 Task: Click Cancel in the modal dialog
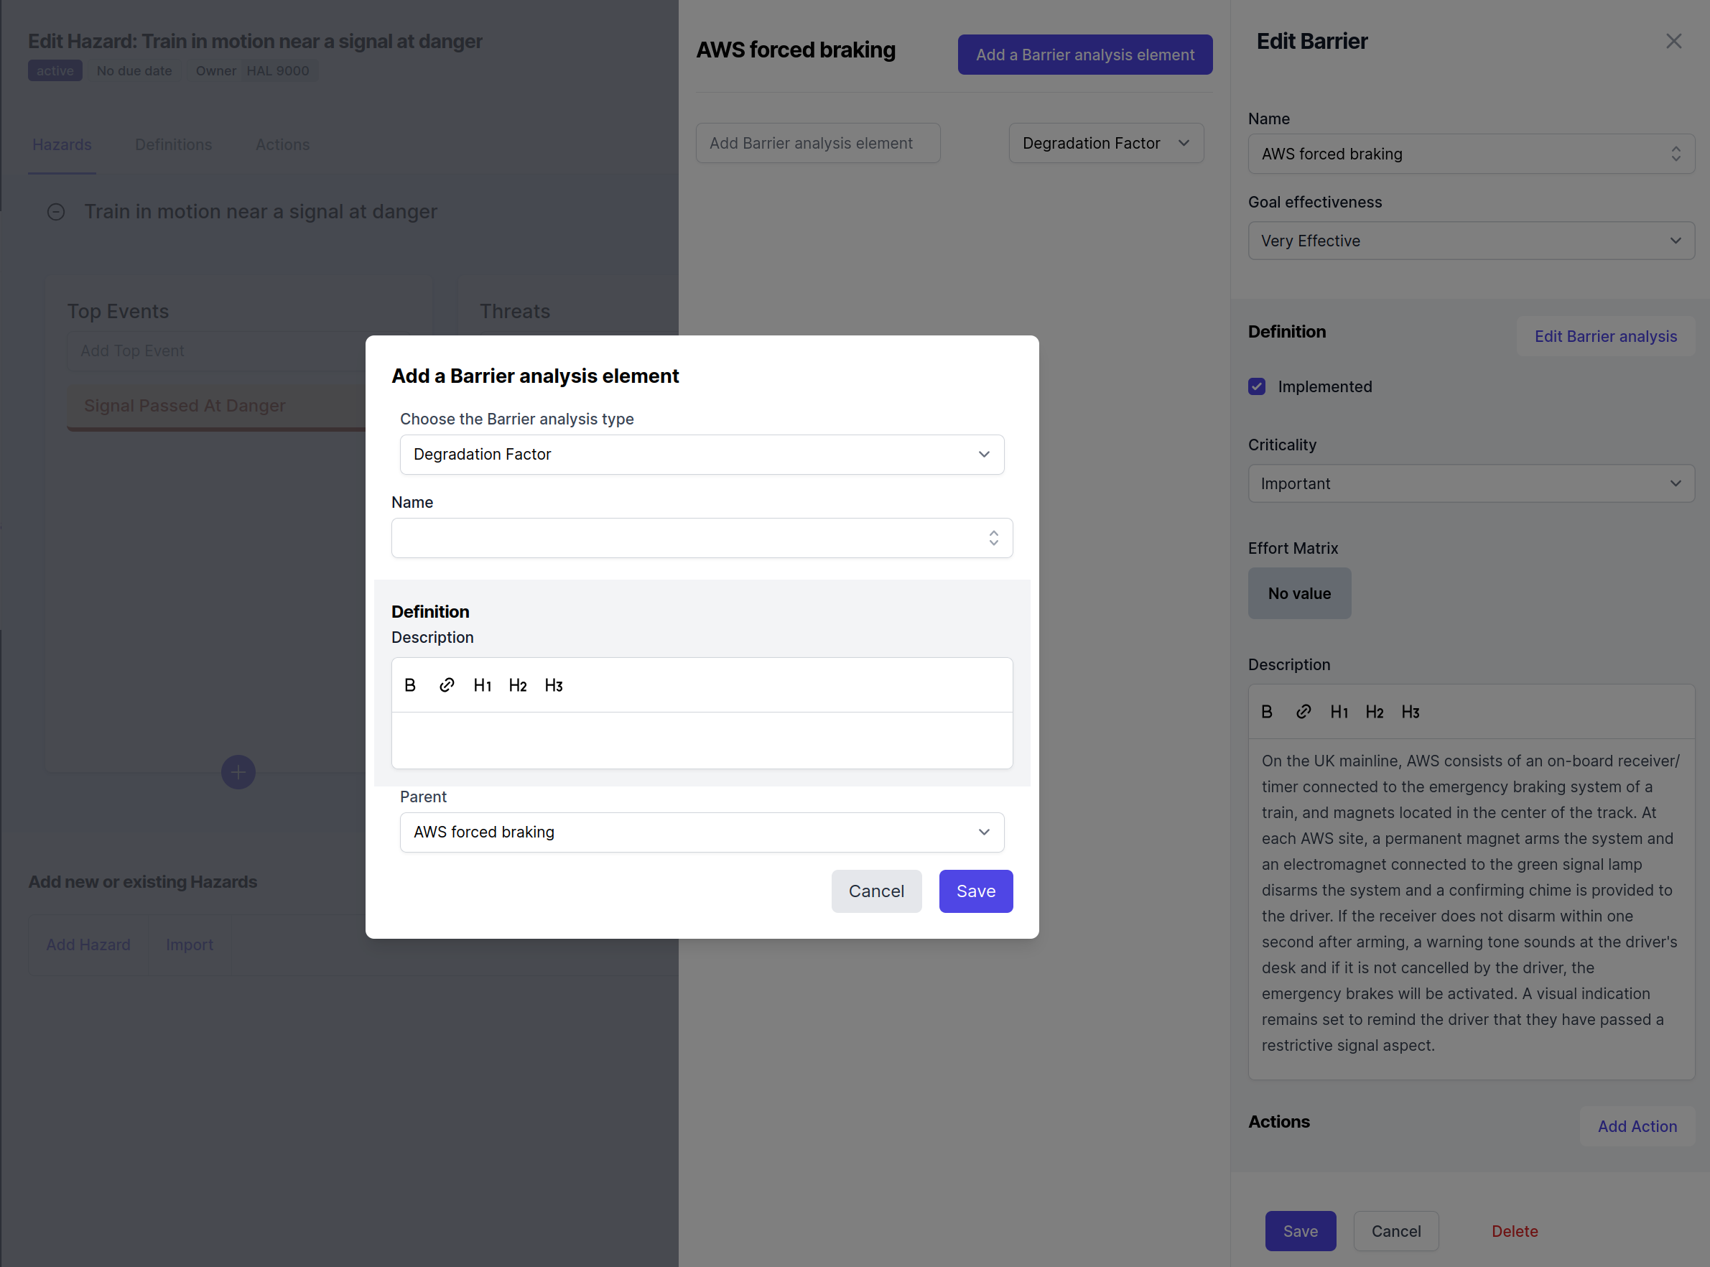tap(875, 891)
